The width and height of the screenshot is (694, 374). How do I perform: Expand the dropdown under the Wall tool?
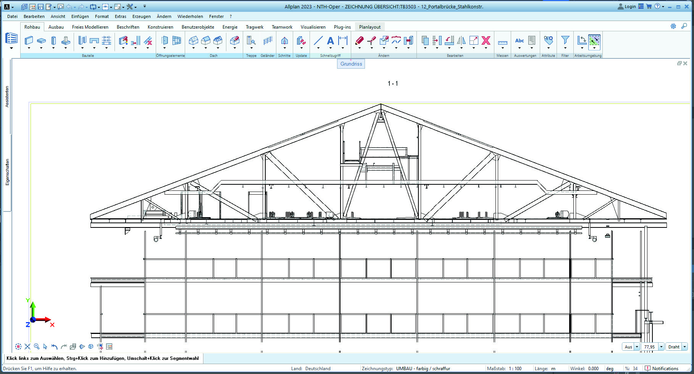point(29,48)
